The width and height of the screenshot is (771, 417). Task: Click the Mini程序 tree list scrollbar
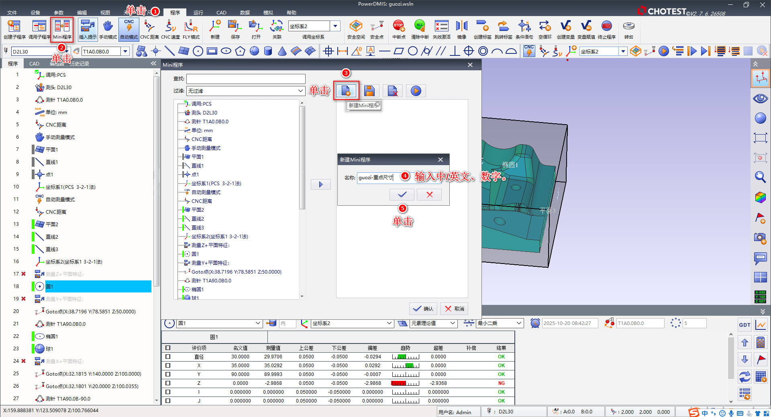point(302,157)
